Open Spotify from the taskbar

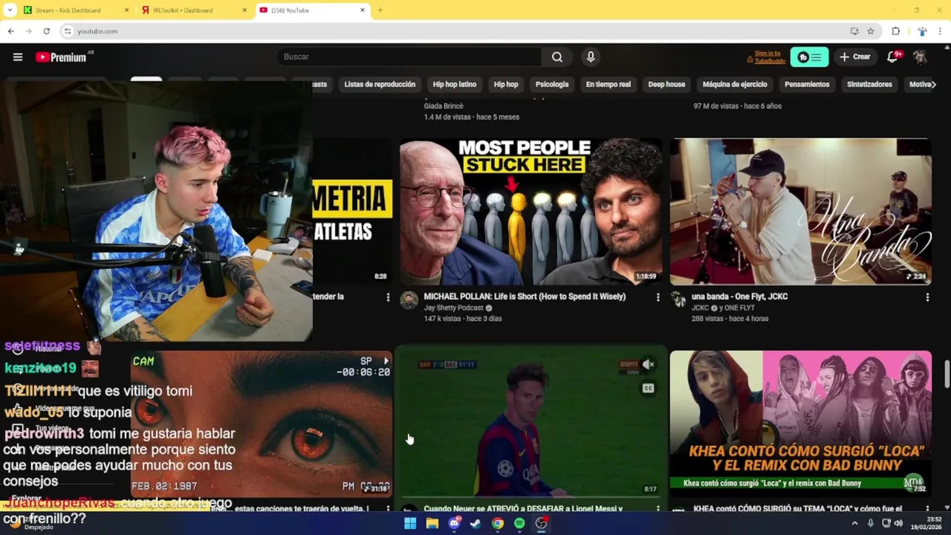[x=519, y=523]
